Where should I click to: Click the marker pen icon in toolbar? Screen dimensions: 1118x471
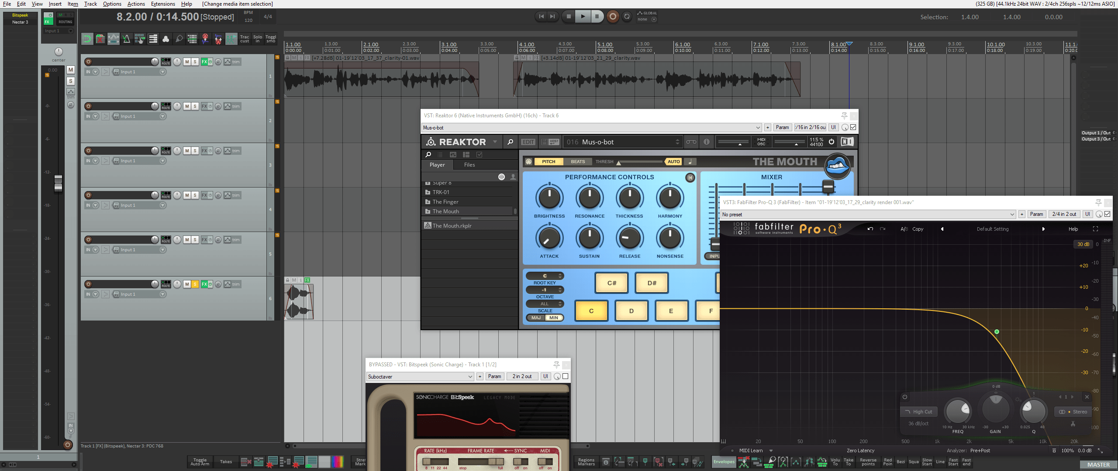coord(179,39)
